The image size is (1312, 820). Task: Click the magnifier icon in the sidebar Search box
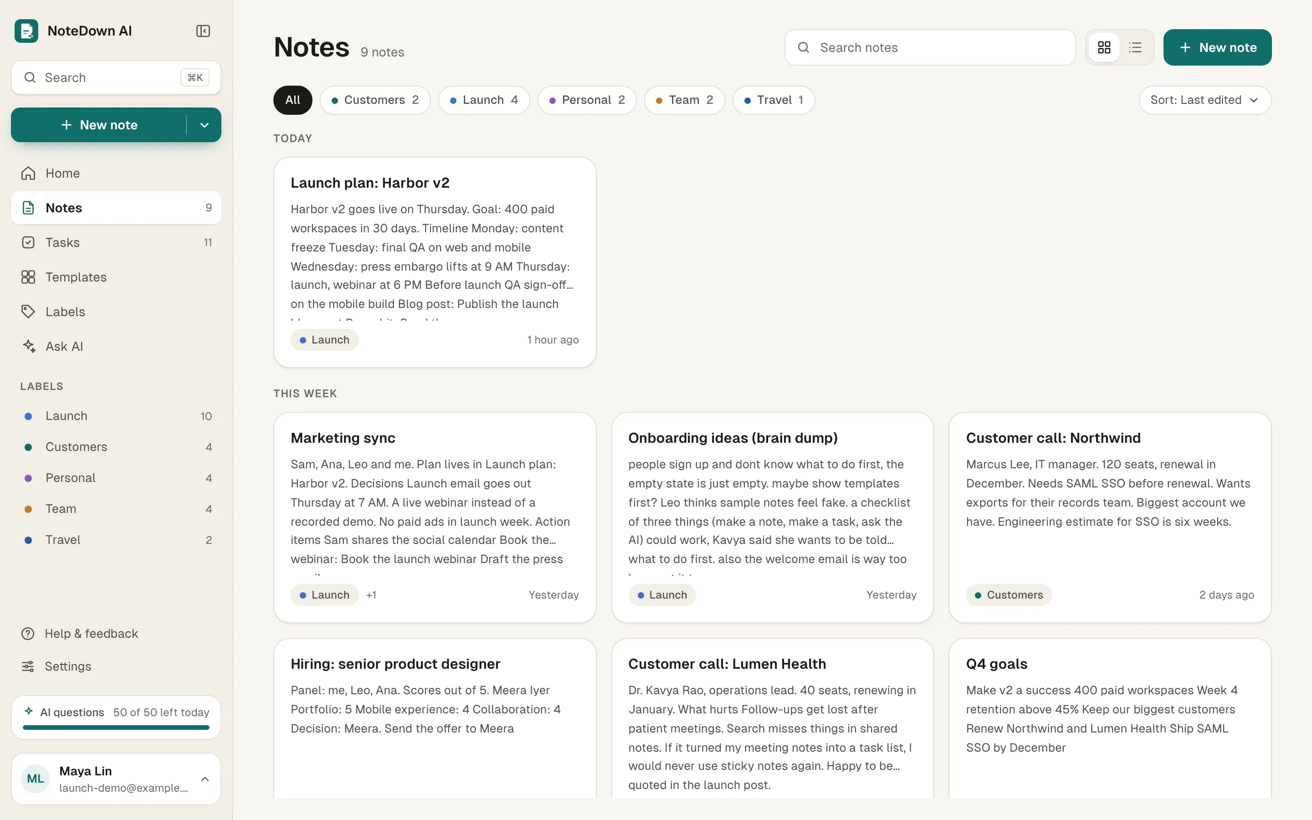click(x=30, y=77)
